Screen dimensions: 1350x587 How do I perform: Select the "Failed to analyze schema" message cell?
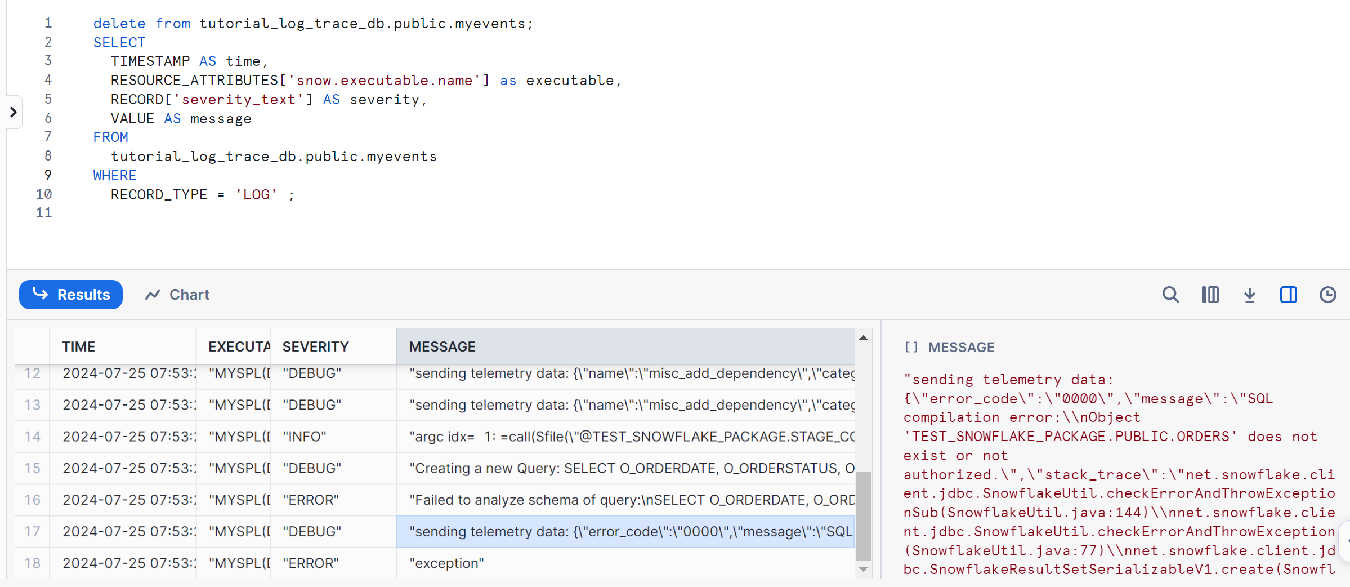pos(625,500)
